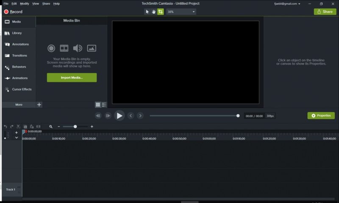
Task: Click the Redo icon
Action: [12, 127]
